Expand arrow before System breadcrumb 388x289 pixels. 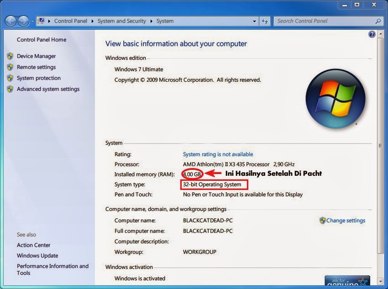pos(151,21)
